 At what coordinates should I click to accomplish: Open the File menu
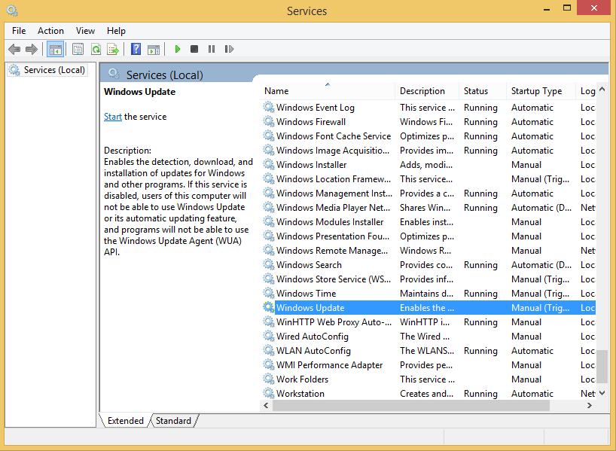point(19,31)
